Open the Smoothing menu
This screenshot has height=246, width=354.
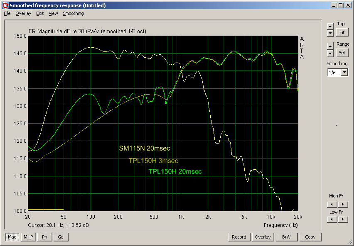point(73,14)
